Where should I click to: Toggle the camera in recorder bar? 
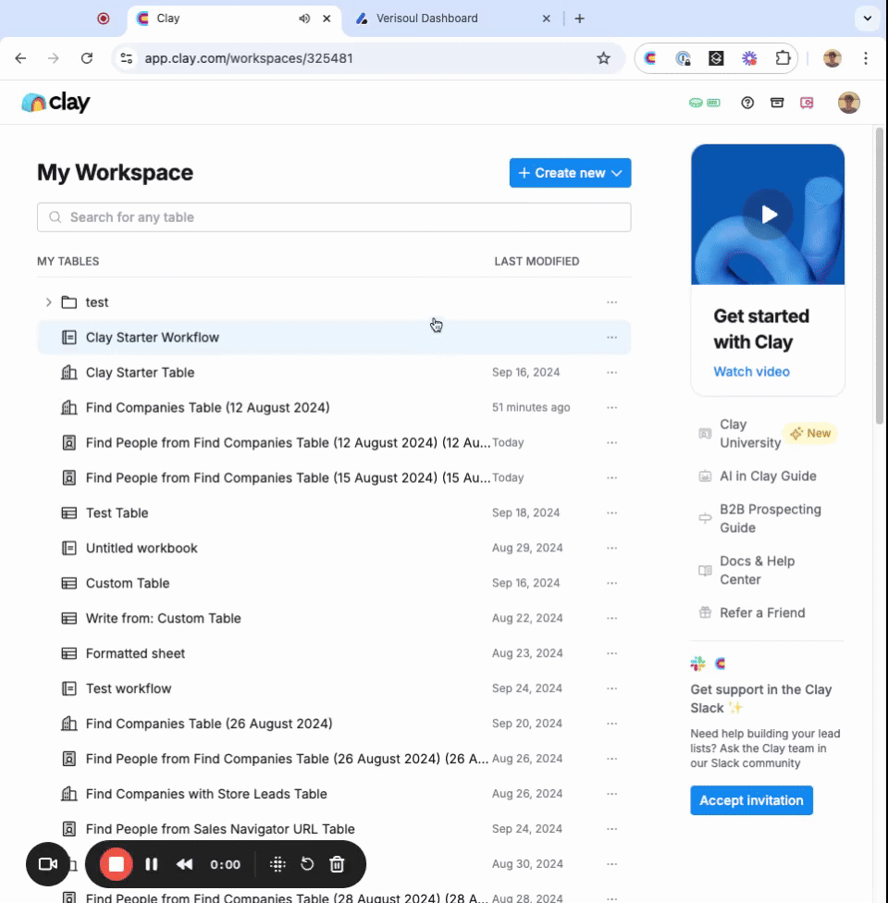pos(48,864)
